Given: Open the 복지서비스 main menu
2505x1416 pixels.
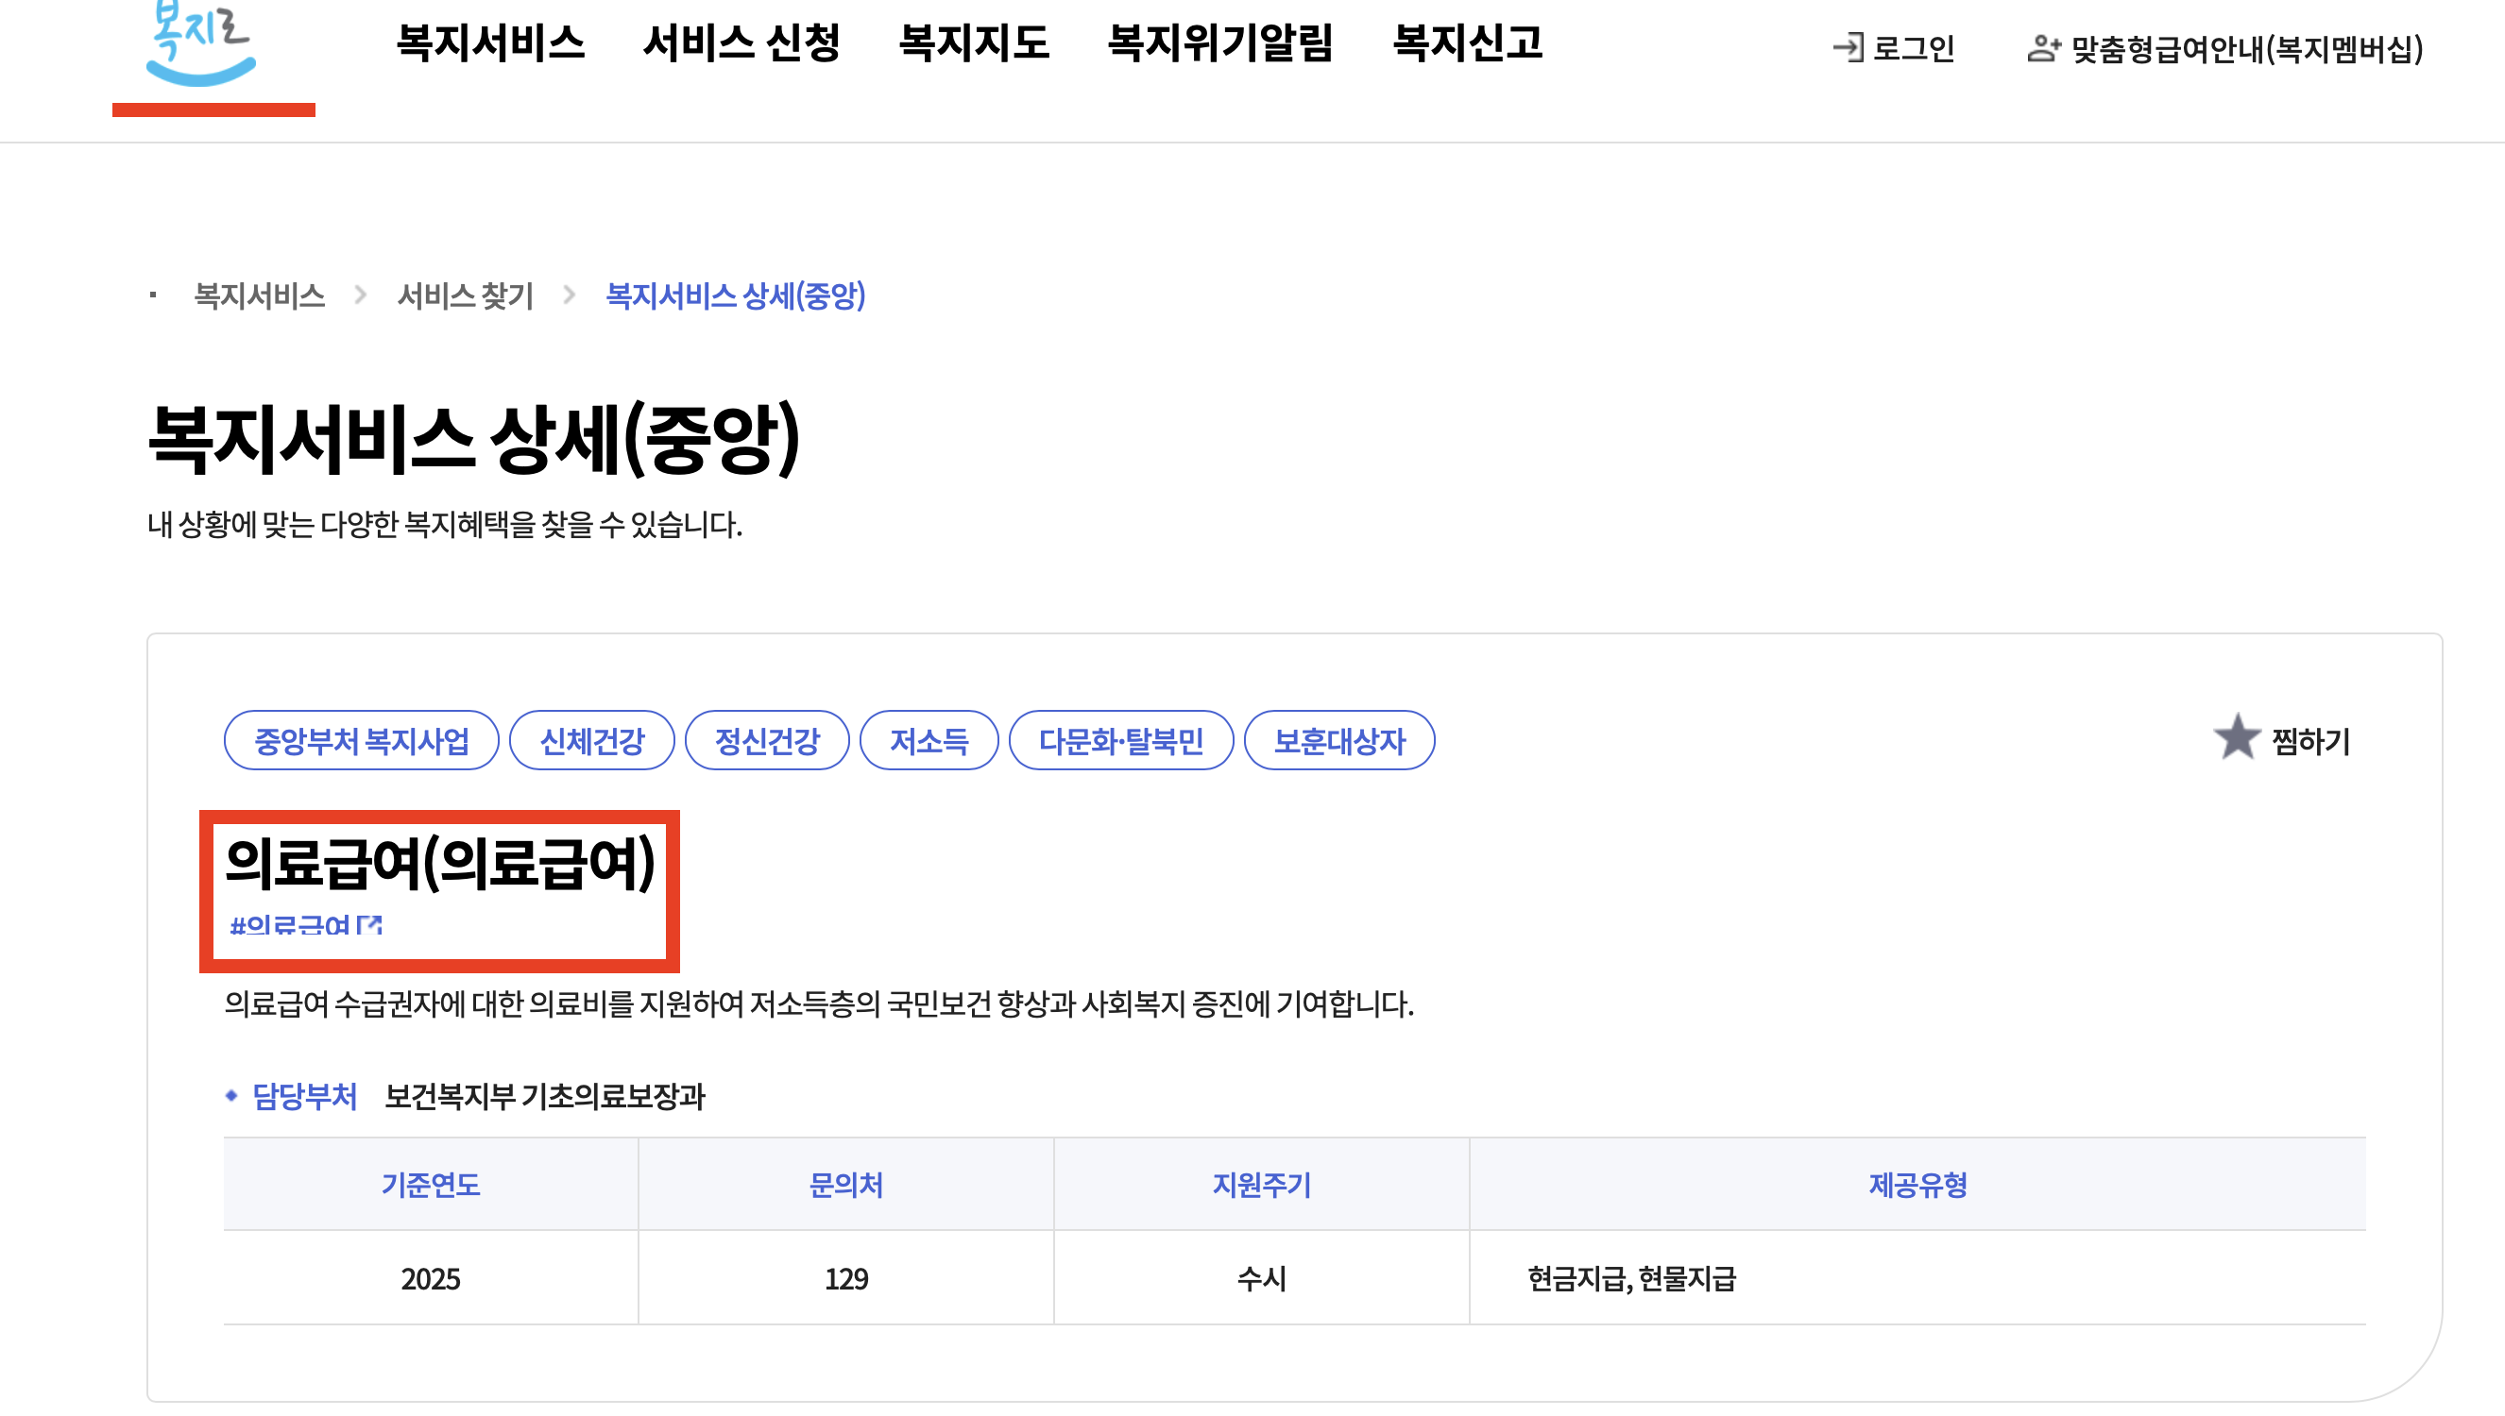Looking at the screenshot, I should 490,43.
